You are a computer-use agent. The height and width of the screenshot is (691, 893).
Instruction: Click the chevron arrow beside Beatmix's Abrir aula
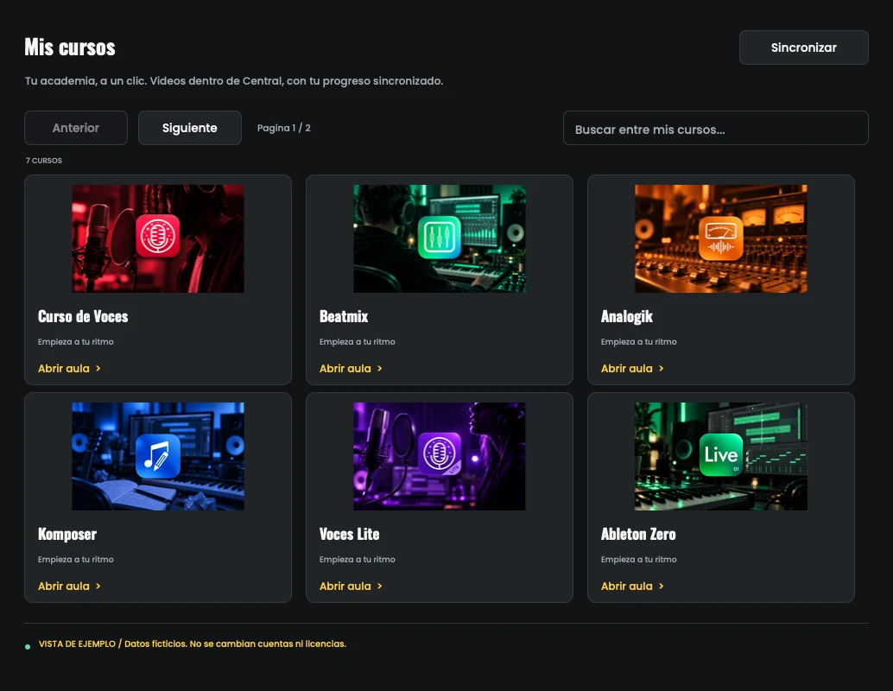click(379, 369)
